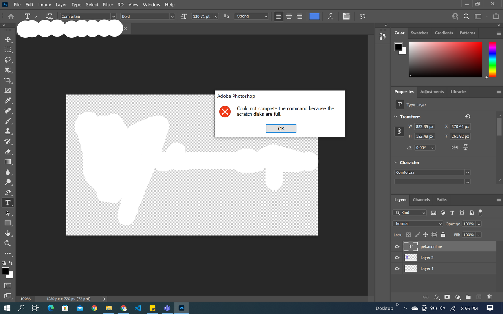Select the Spot Healing Brush tool
Viewport: 503px width, 314px height.
pos(7,111)
